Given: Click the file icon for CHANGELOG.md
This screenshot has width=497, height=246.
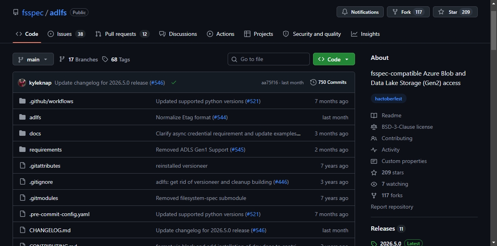Looking at the screenshot, I should tap(22, 230).
